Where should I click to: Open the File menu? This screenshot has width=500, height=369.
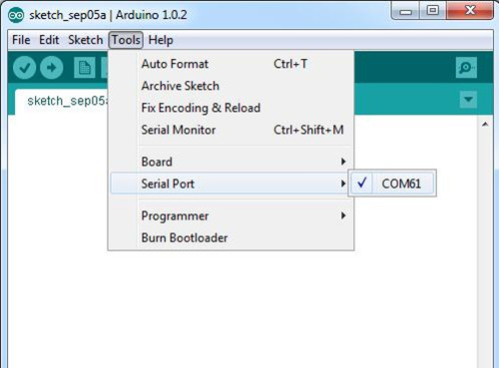[21, 40]
